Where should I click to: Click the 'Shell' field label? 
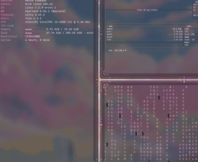point(5,18)
